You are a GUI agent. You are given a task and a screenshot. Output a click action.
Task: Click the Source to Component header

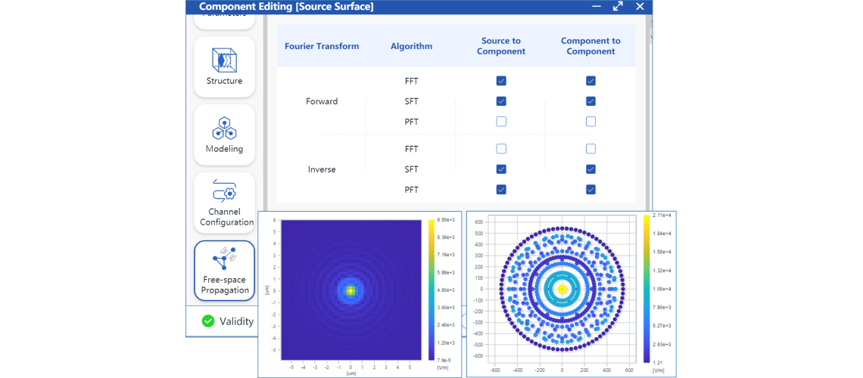501,46
